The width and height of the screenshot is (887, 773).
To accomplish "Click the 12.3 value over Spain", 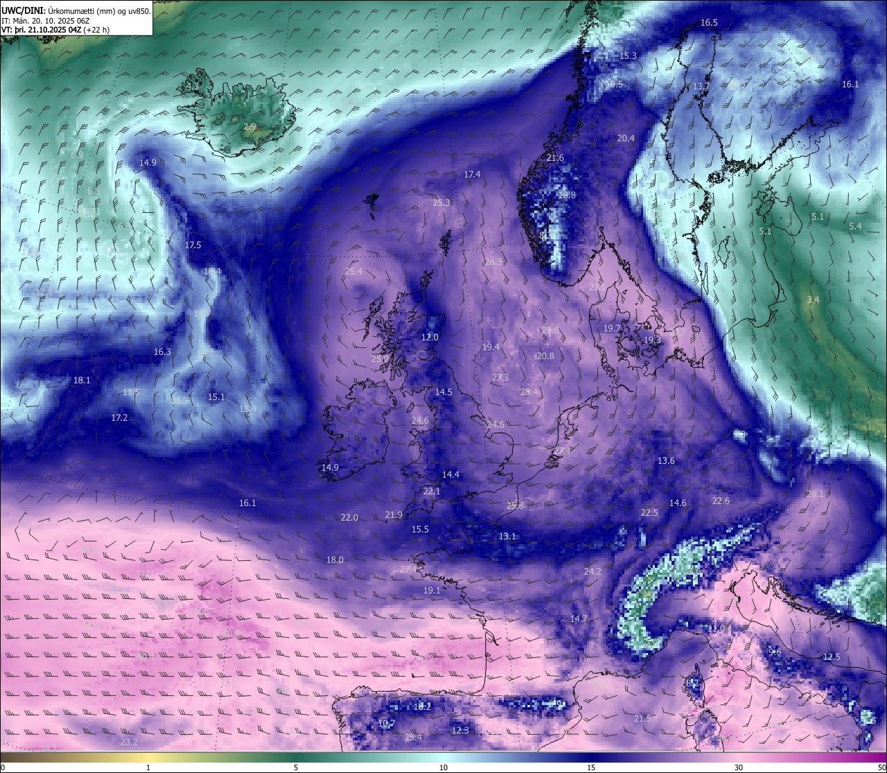I will coord(460,731).
